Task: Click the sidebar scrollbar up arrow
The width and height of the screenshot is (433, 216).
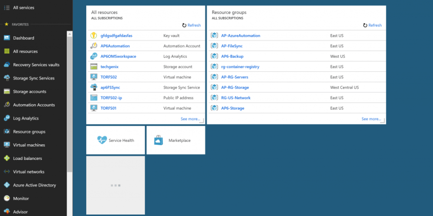Action: [x=70, y=34]
